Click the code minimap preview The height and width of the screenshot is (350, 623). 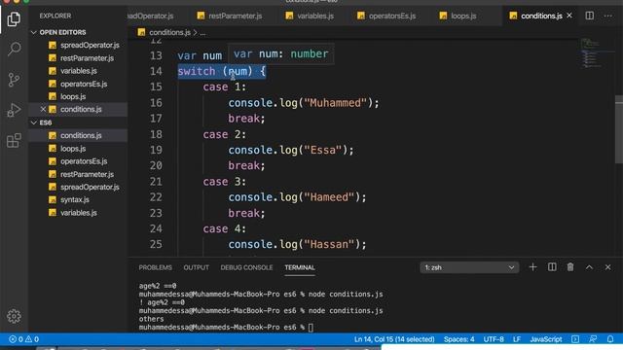pos(592,53)
